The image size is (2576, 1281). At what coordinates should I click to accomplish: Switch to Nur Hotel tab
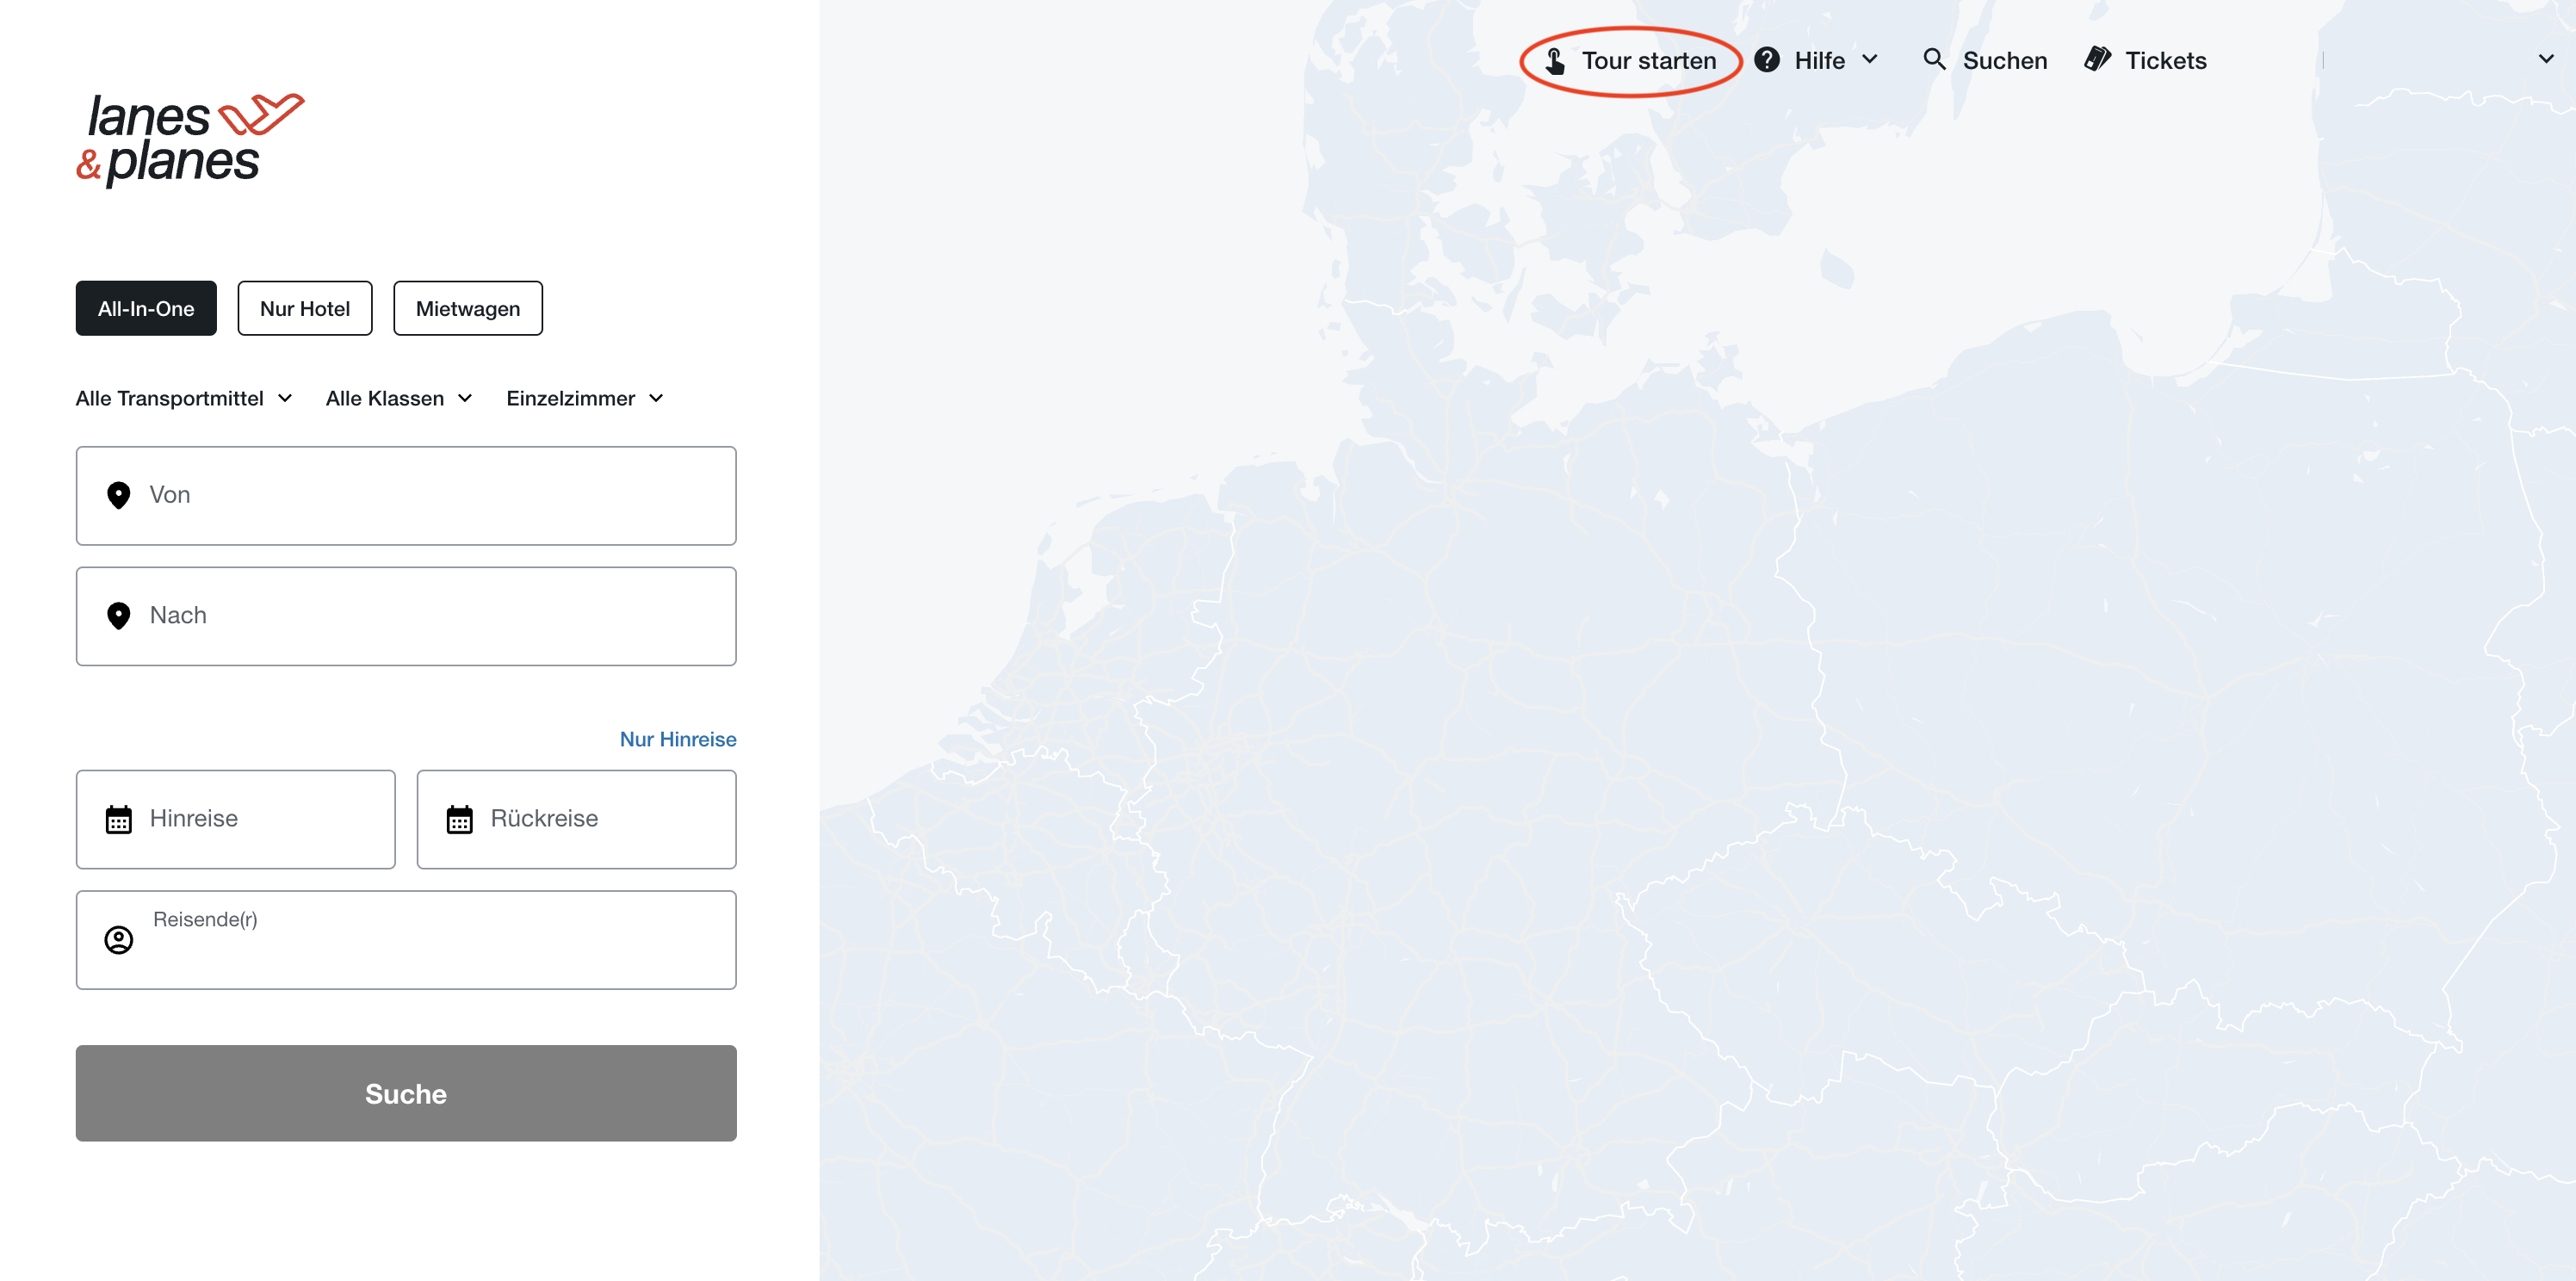(x=305, y=308)
